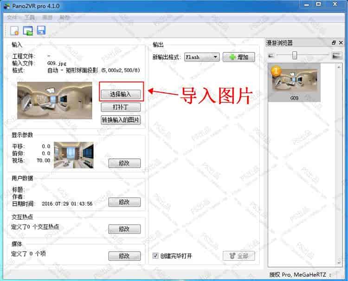The image size is (348, 281).
Task: Open the 工具 menu
Action: (30, 17)
